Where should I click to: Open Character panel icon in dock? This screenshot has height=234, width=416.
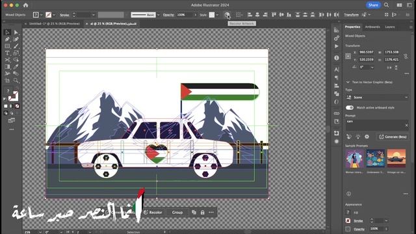point(337,70)
